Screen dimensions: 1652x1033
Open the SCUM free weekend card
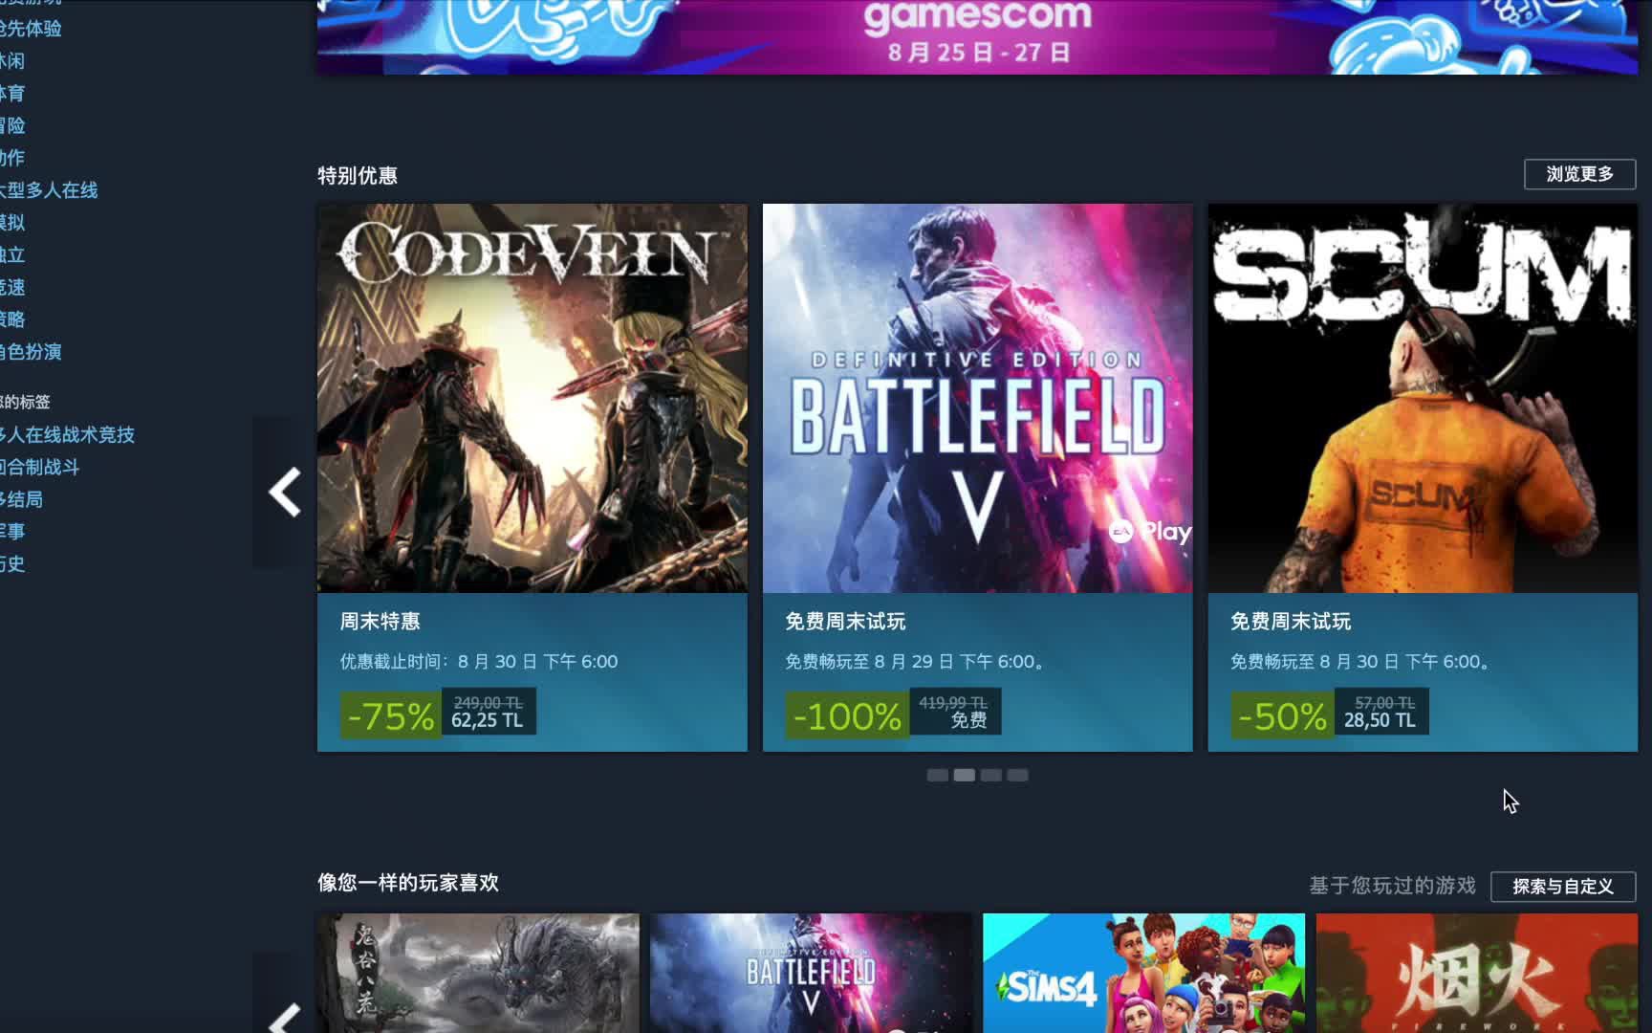(1423, 477)
